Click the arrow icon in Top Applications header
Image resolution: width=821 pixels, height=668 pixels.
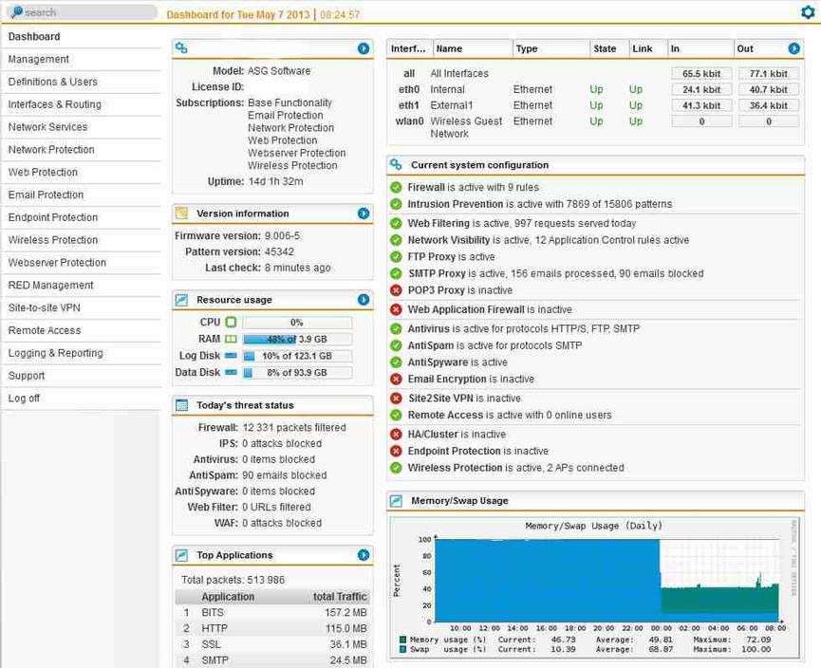364,555
